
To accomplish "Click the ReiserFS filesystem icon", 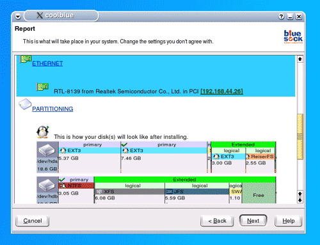I will point(248,157).
